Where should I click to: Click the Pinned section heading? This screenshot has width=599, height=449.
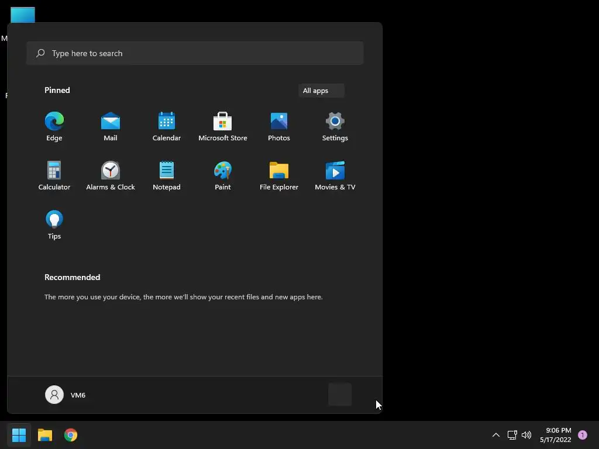click(x=57, y=90)
